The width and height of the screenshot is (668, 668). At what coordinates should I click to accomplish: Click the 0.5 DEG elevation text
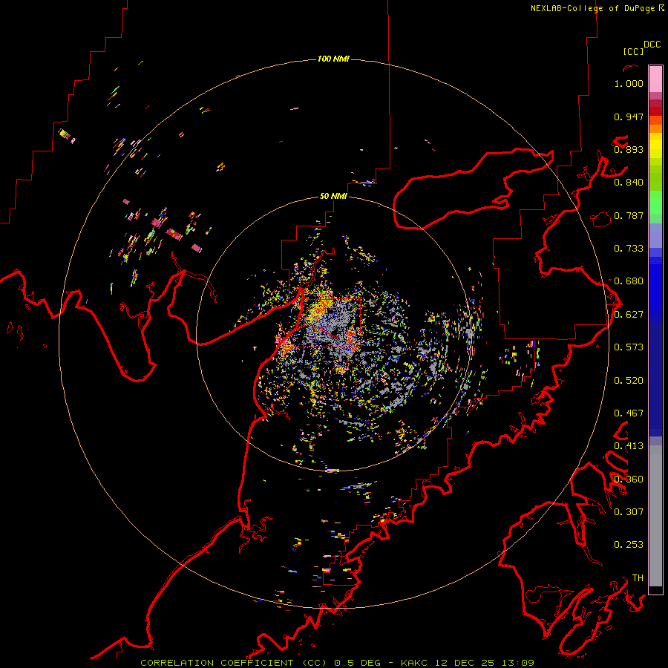(357, 663)
